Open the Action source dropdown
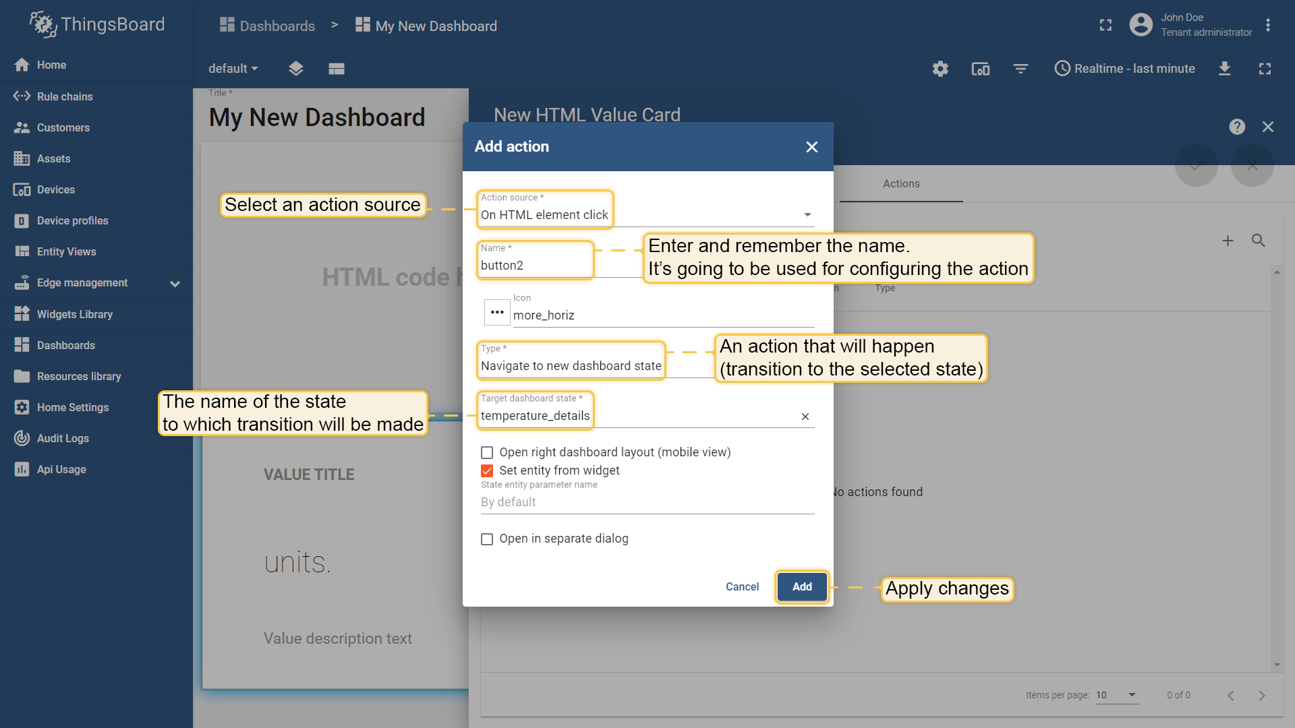The height and width of the screenshot is (728, 1295). (647, 215)
